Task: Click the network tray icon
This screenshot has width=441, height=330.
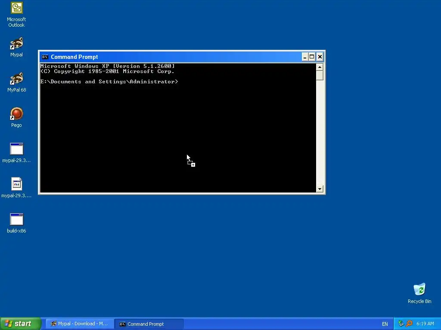Action: pyautogui.click(x=401, y=324)
